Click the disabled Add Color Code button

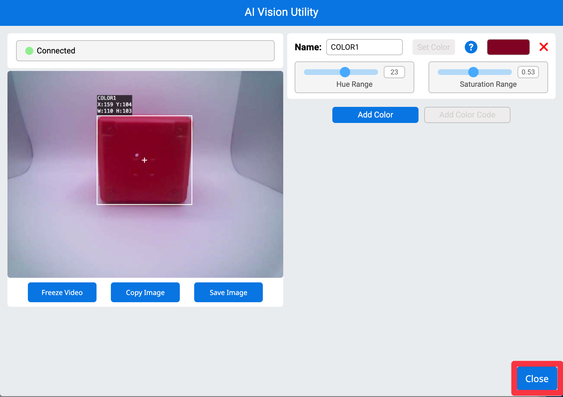pyautogui.click(x=467, y=115)
